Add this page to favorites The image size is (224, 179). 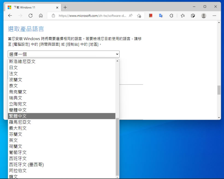[x=139, y=16]
